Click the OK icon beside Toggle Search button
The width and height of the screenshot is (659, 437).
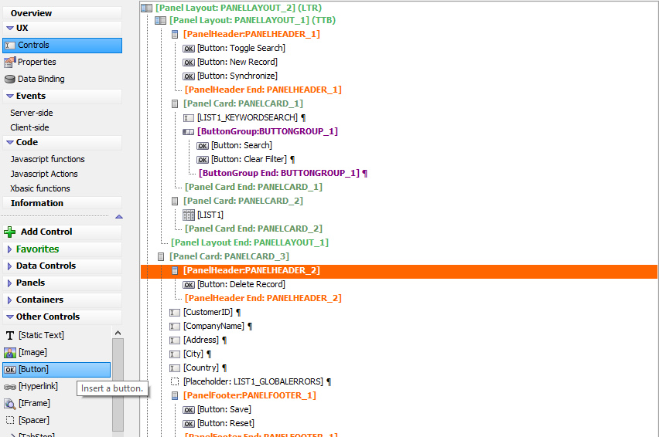coord(189,49)
